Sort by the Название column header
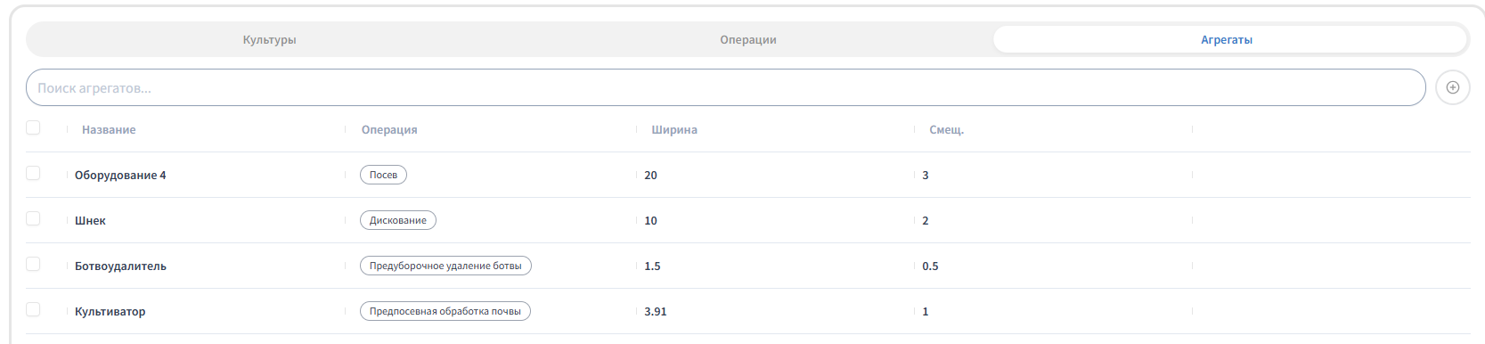 (109, 129)
